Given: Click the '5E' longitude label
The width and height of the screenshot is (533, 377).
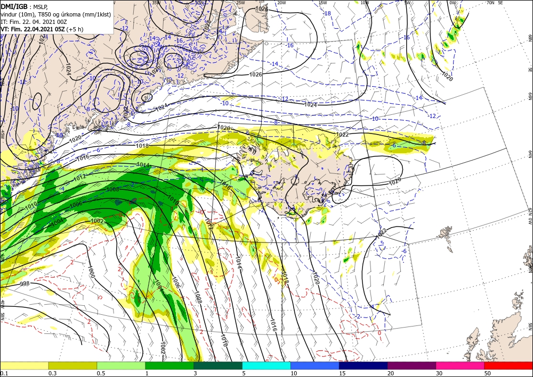Looking at the screenshot, I should [500, 3].
